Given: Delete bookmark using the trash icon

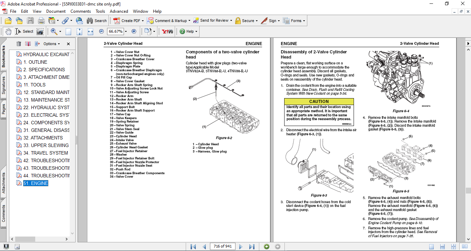Looking at the screenshot, I should pos(19,44).
